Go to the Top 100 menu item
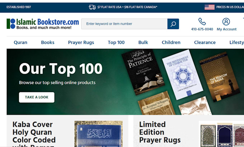 (116, 42)
